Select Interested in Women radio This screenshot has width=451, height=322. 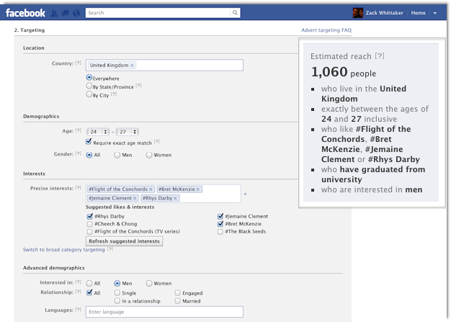148,284
